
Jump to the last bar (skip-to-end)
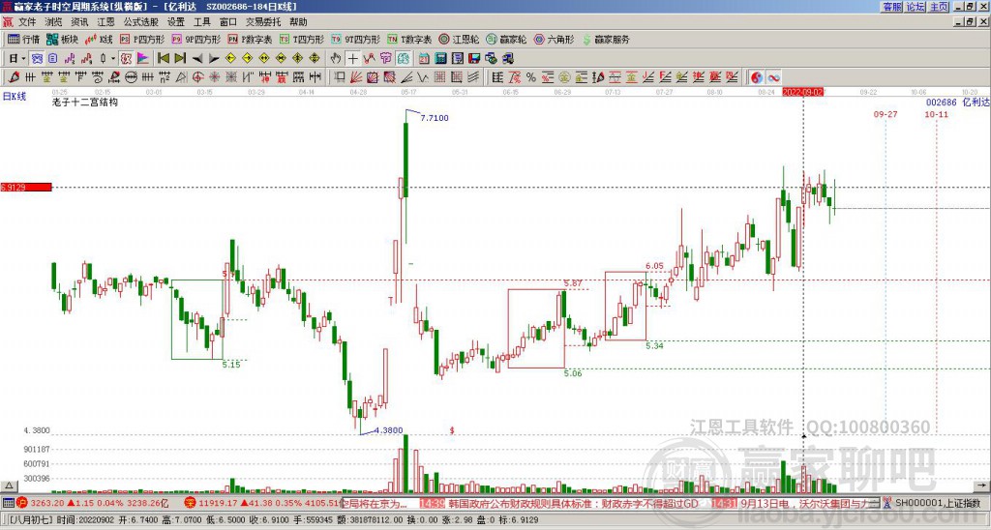tap(179, 58)
